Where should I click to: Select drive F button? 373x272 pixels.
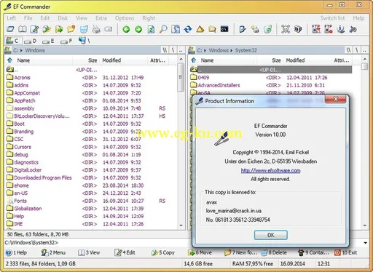(x=66, y=41)
